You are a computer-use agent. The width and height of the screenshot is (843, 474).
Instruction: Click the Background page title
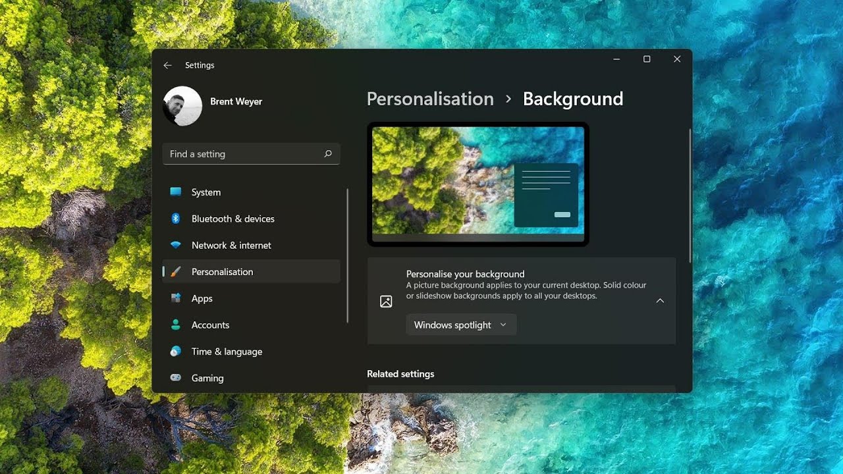pos(573,99)
